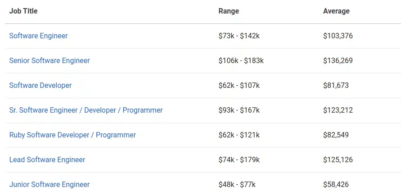This screenshot has height=196, width=401.
Task: Select Ruby Software Developer / Programmer link
Action: pos(72,135)
